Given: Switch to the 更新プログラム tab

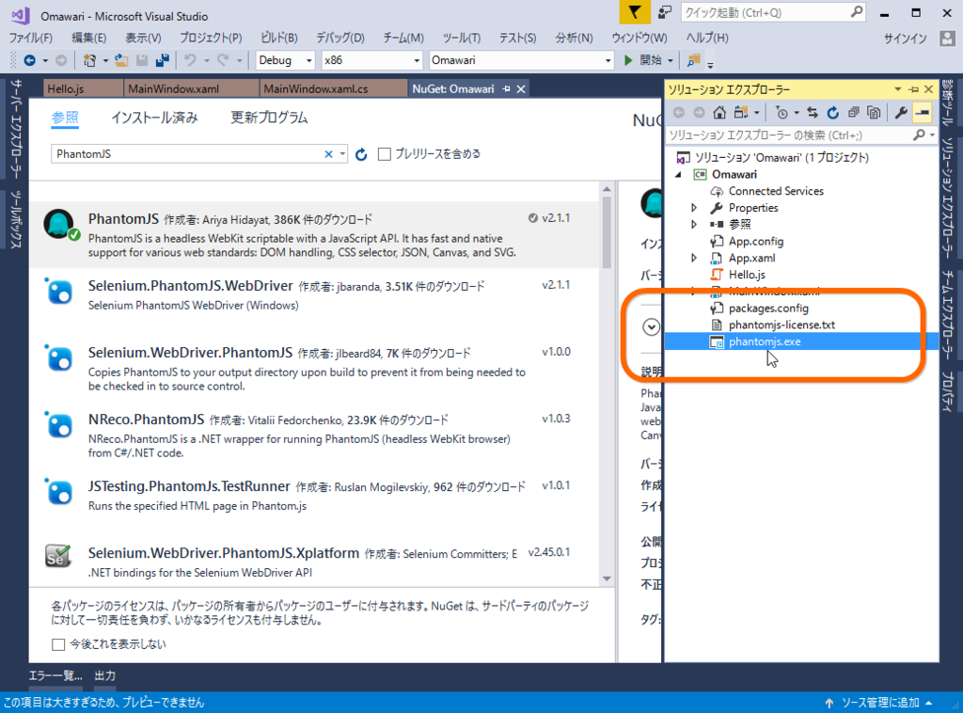Looking at the screenshot, I should (x=269, y=118).
